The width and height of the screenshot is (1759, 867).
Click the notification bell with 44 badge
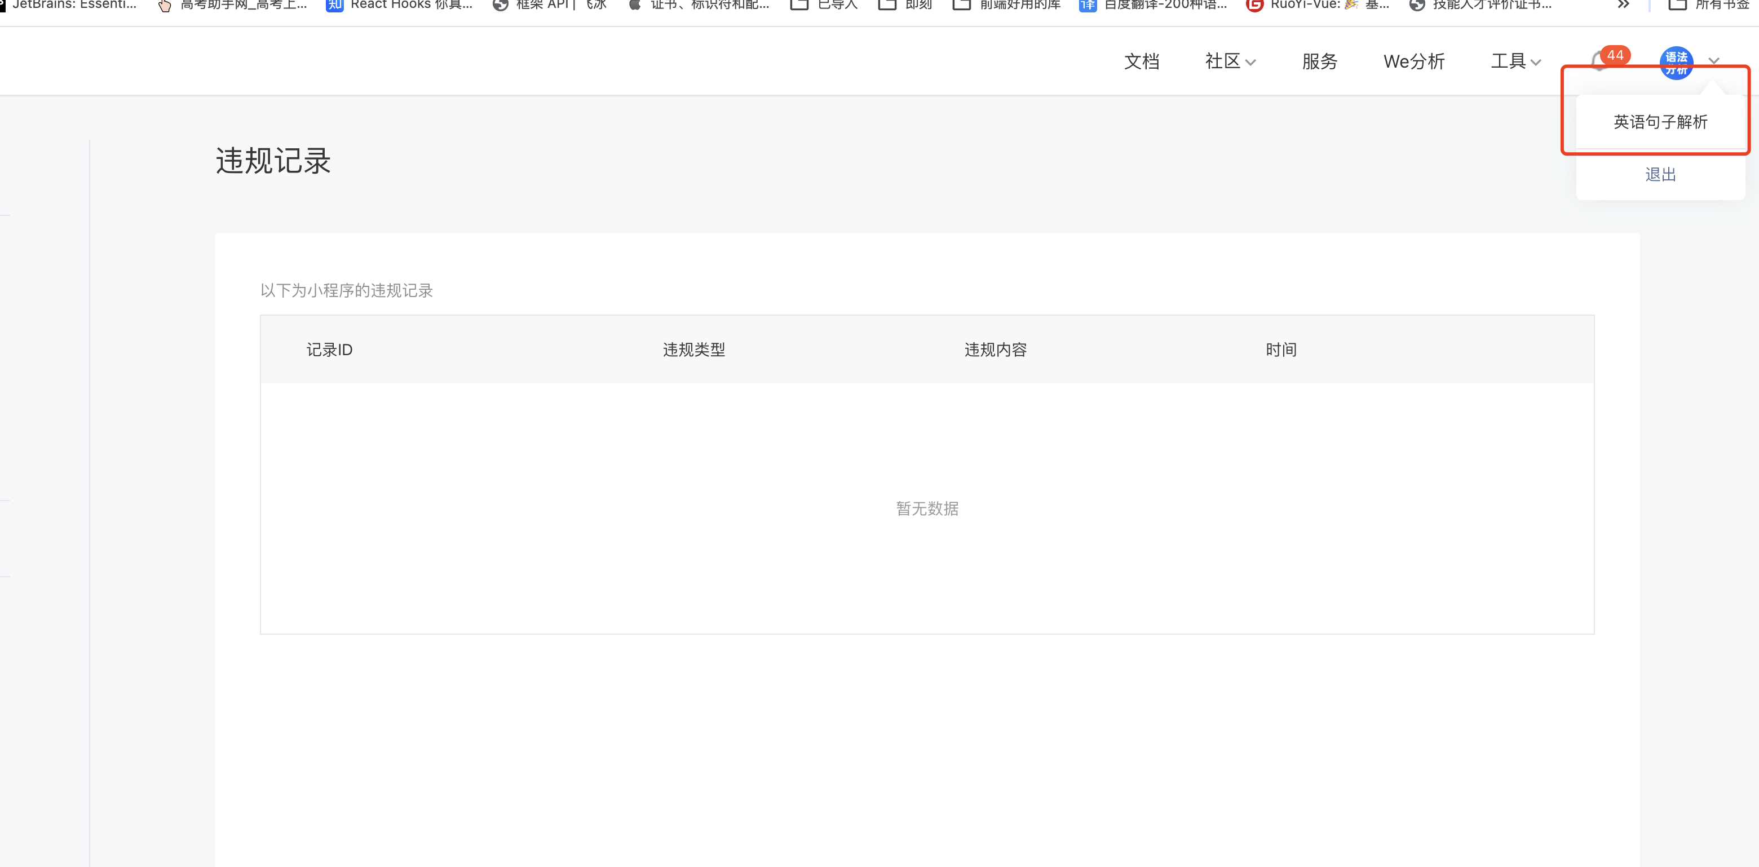point(1600,62)
